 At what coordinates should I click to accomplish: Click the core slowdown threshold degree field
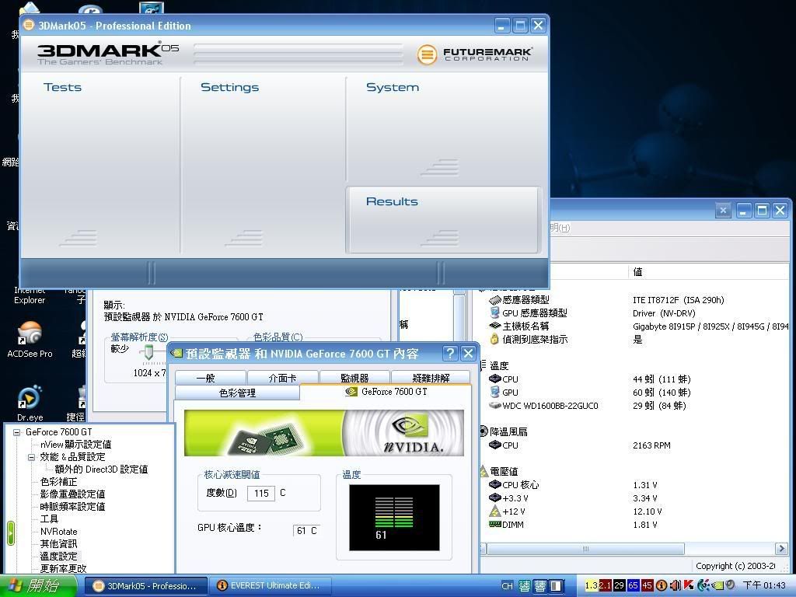[x=260, y=494]
